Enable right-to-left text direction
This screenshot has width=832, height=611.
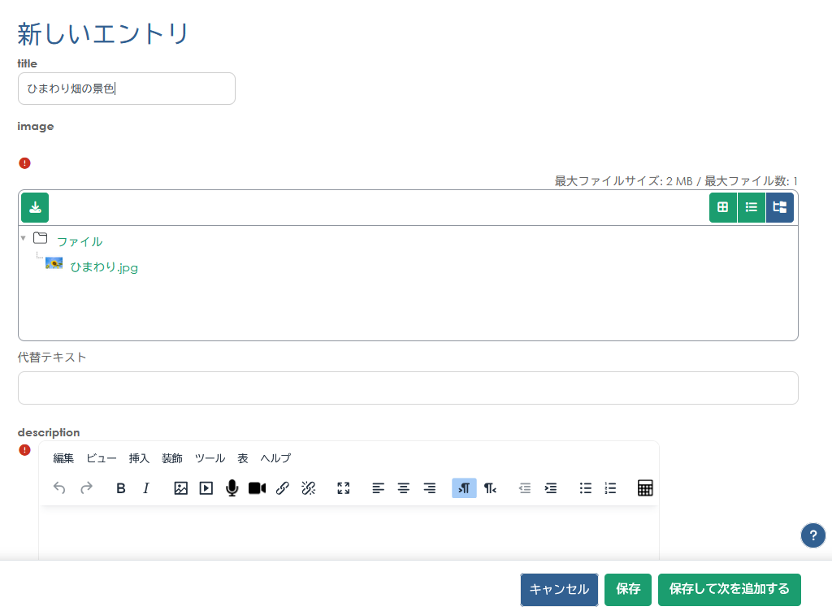[489, 487]
